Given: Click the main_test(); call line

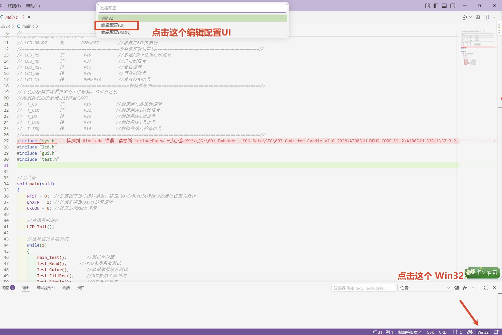Looking at the screenshot, I should (x=52, y=258).
